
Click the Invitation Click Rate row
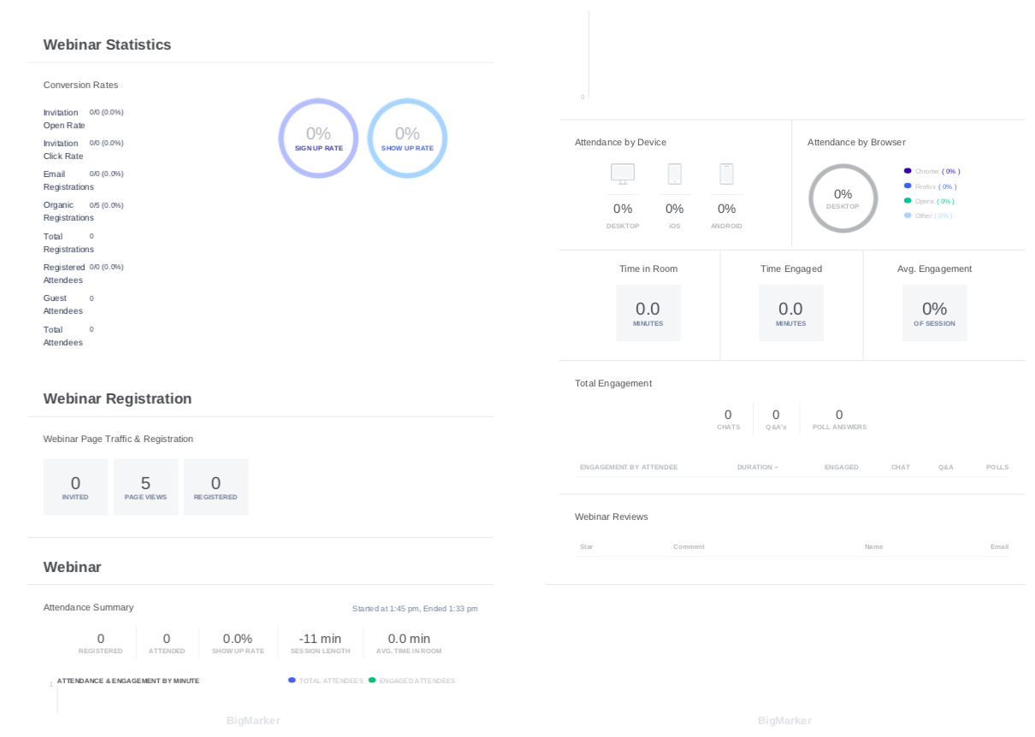[x=84, y=150]
